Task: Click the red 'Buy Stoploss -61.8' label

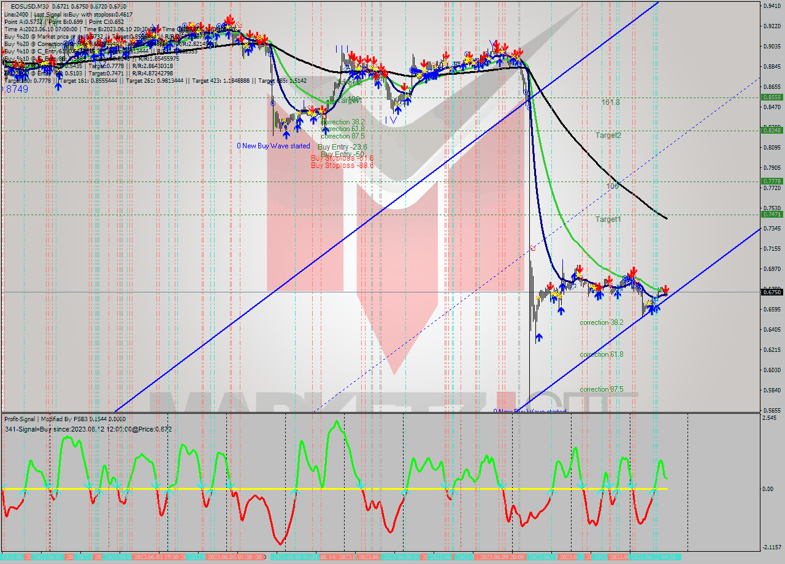Action: tap(342, 158)
